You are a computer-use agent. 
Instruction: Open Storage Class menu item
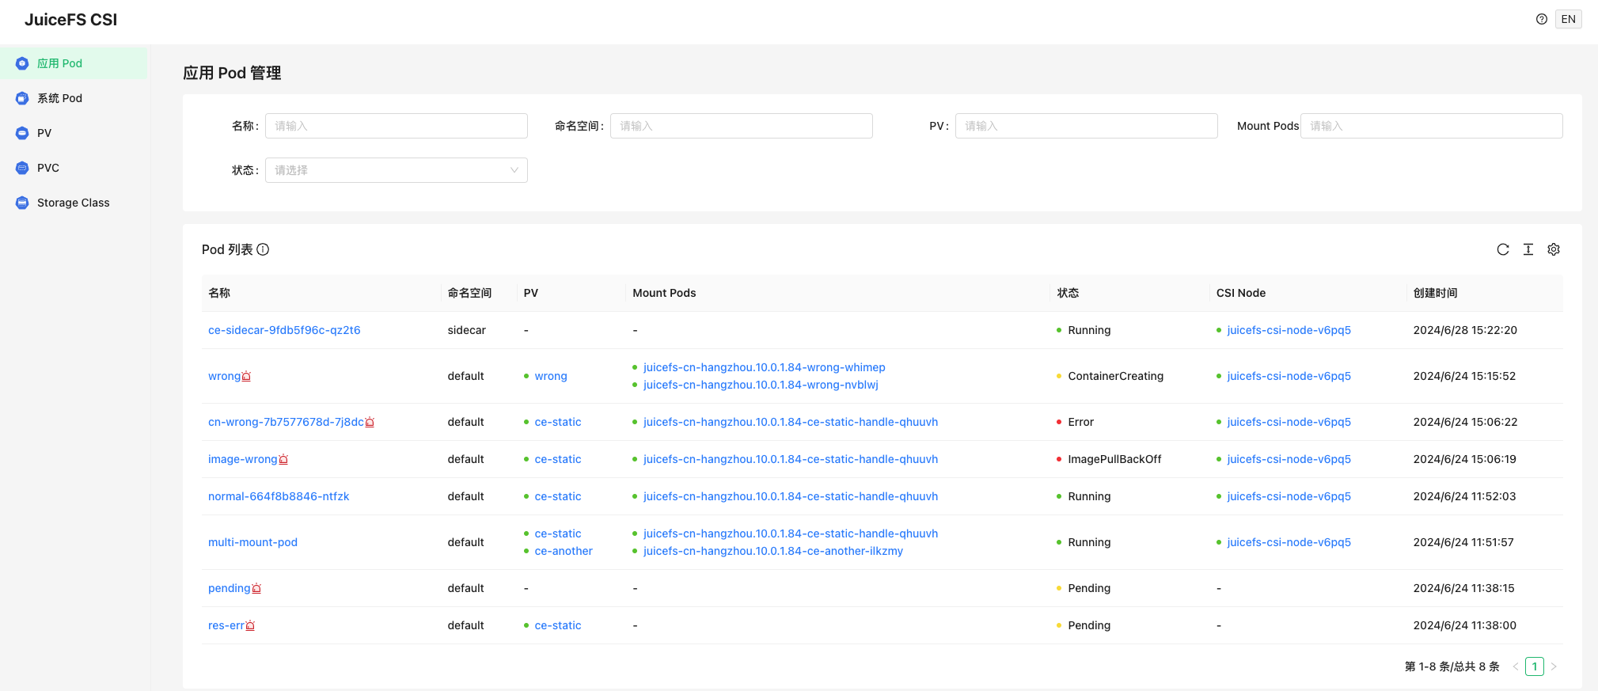click(x=74, y=203)
